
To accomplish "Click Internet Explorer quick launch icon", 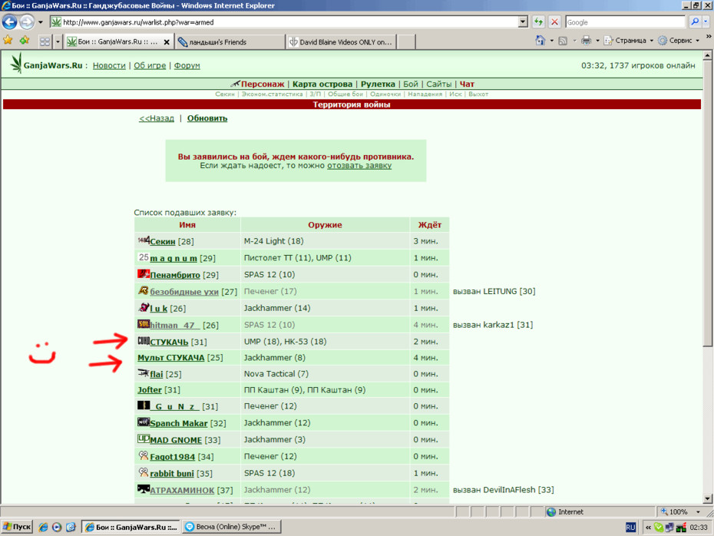I will pyautogui.click(x=43, y=528).
